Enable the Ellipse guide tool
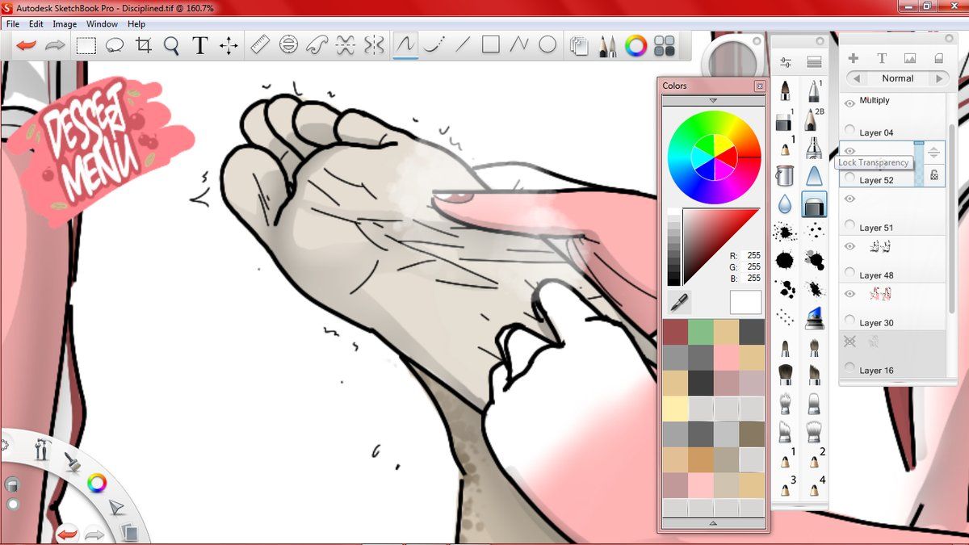This screenshot has width=969, height=545. [288, 45]
